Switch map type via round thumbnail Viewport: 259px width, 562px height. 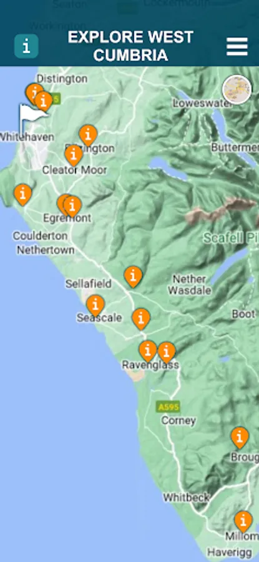(x=237, y=89)
